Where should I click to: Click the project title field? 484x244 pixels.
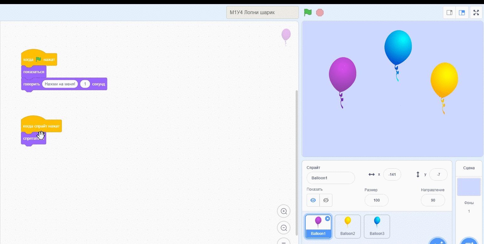click(262, 13)
